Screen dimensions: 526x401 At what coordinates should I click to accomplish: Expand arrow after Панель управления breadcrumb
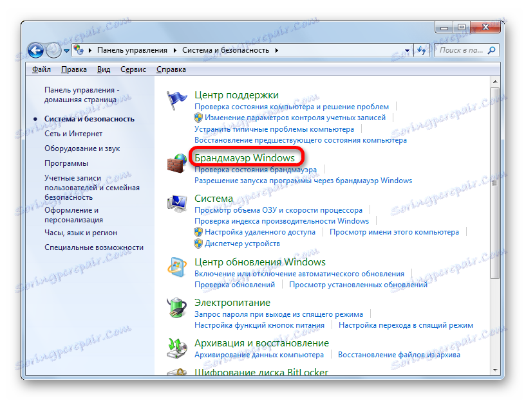(174, 51)
